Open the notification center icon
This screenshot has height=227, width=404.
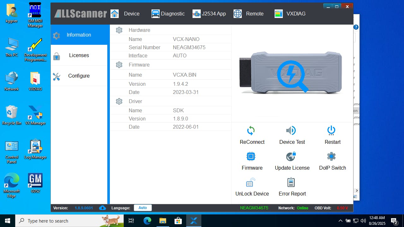pos(394,221)
